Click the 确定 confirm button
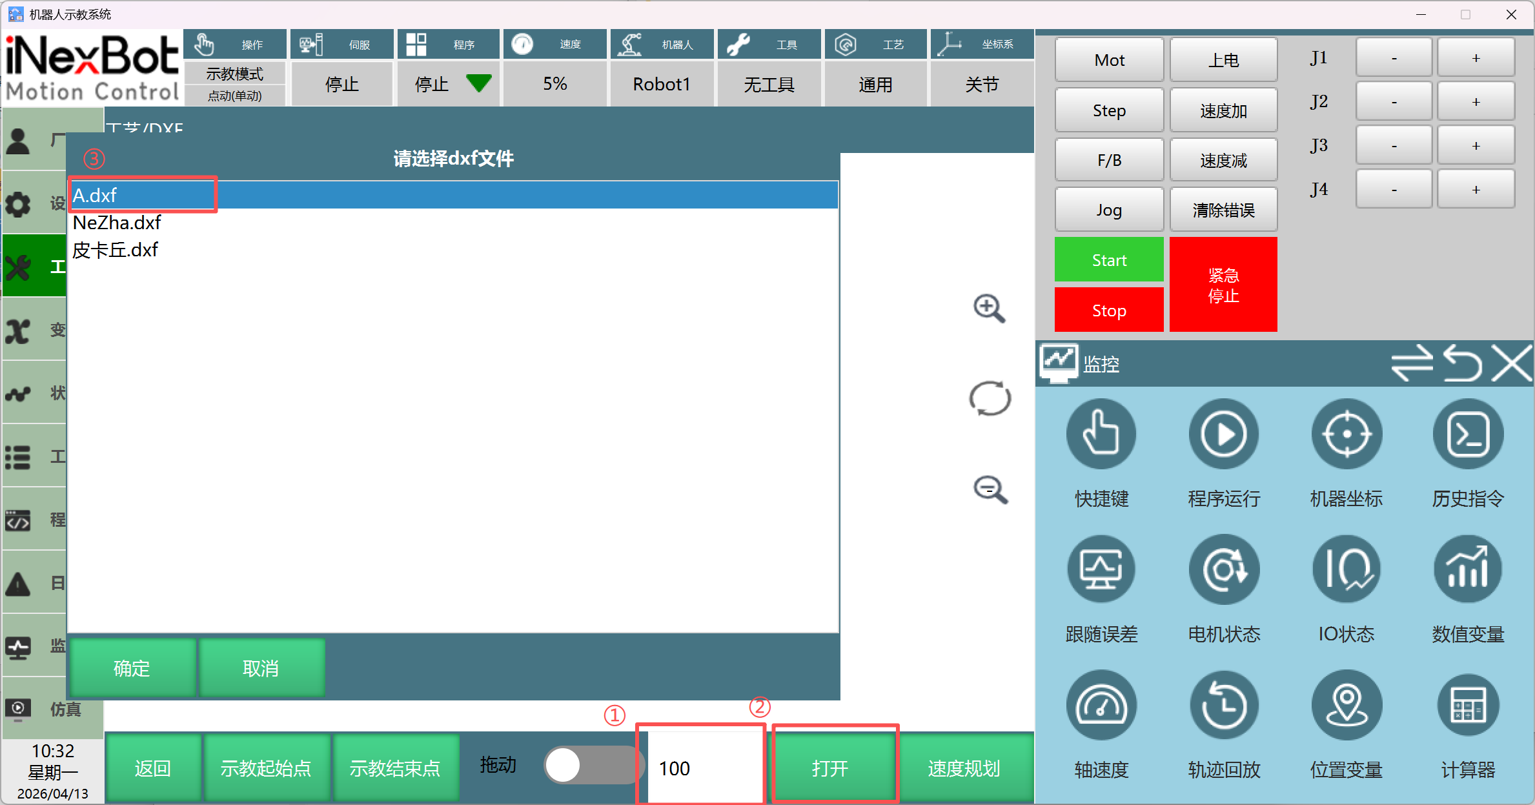Image resolution: width=1535 pixels, height=805 pixels. 132,668
